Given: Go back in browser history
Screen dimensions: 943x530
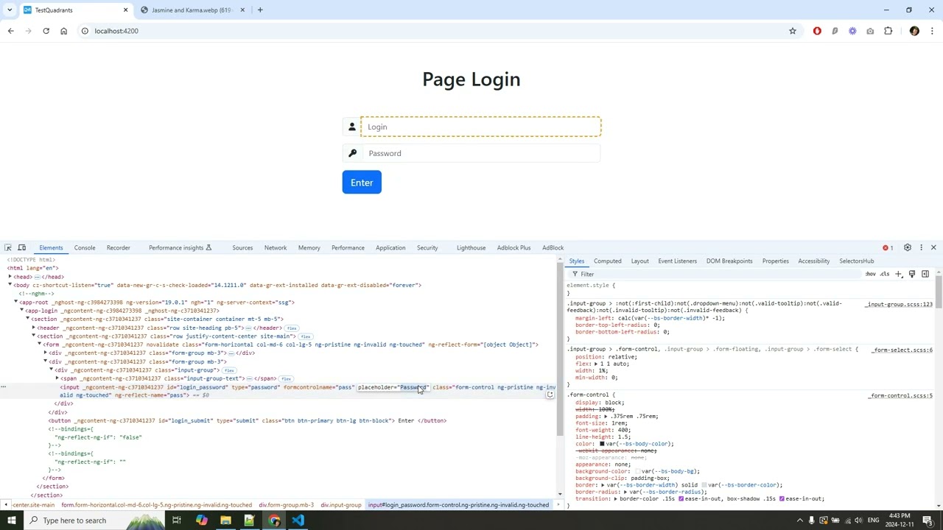Looking at the screenshot, I should click(x=10, y=31).
